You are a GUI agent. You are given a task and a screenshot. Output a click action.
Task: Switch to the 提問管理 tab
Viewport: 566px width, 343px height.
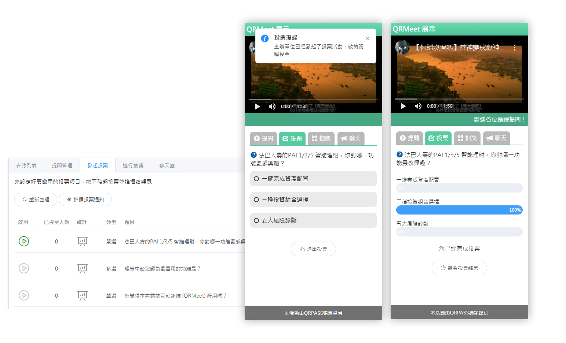62,165
